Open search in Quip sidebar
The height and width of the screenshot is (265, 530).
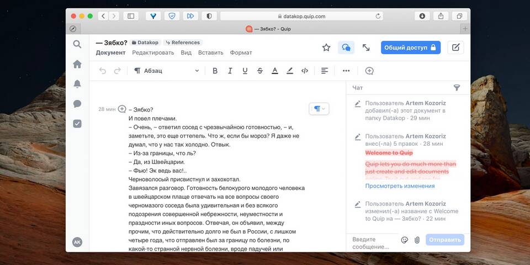[77, 44]
